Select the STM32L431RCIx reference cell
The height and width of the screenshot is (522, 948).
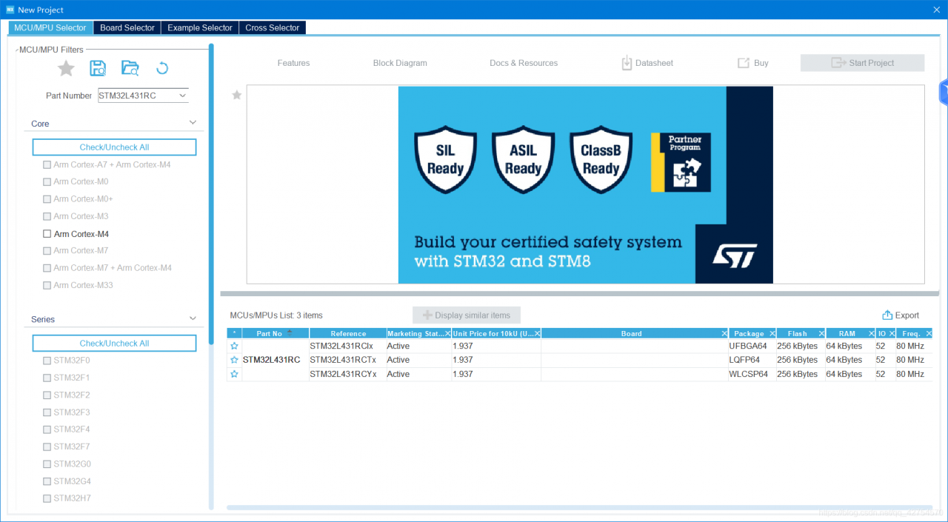pyautogui.click(x=347, y=346)
